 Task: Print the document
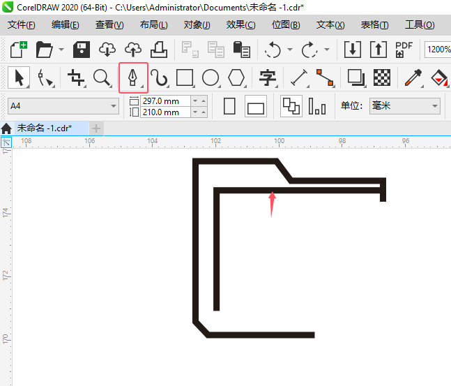click(159, 50)
